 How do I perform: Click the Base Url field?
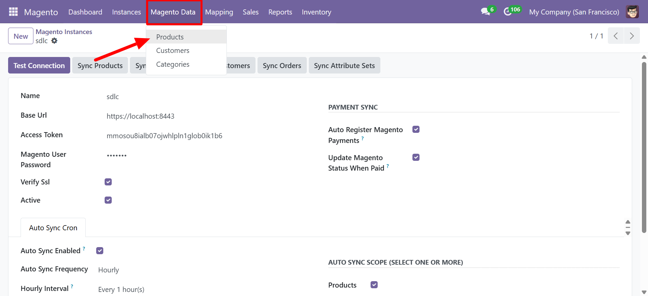tap(140, 116)
